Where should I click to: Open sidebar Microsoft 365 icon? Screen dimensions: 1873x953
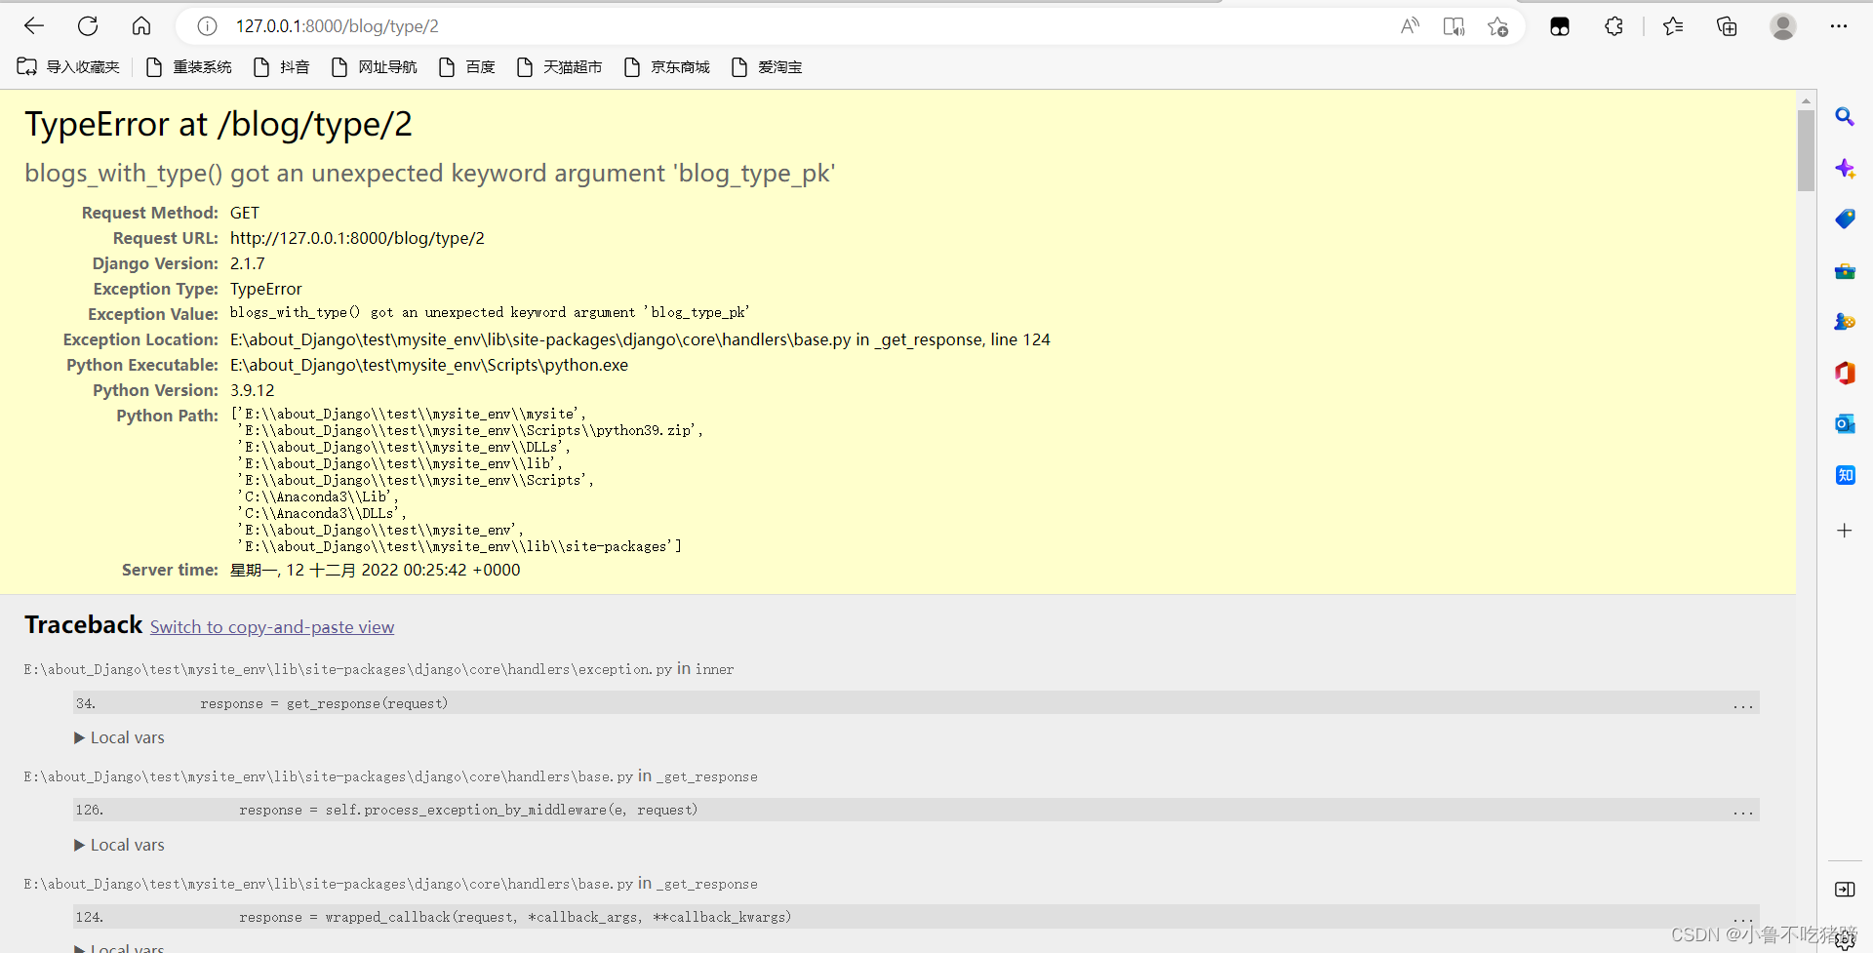(x=1845, y=373)
